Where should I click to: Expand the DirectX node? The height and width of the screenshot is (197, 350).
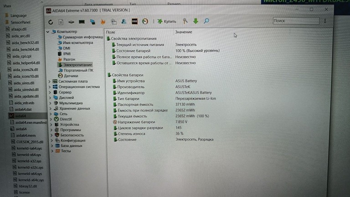pos(51,119)
